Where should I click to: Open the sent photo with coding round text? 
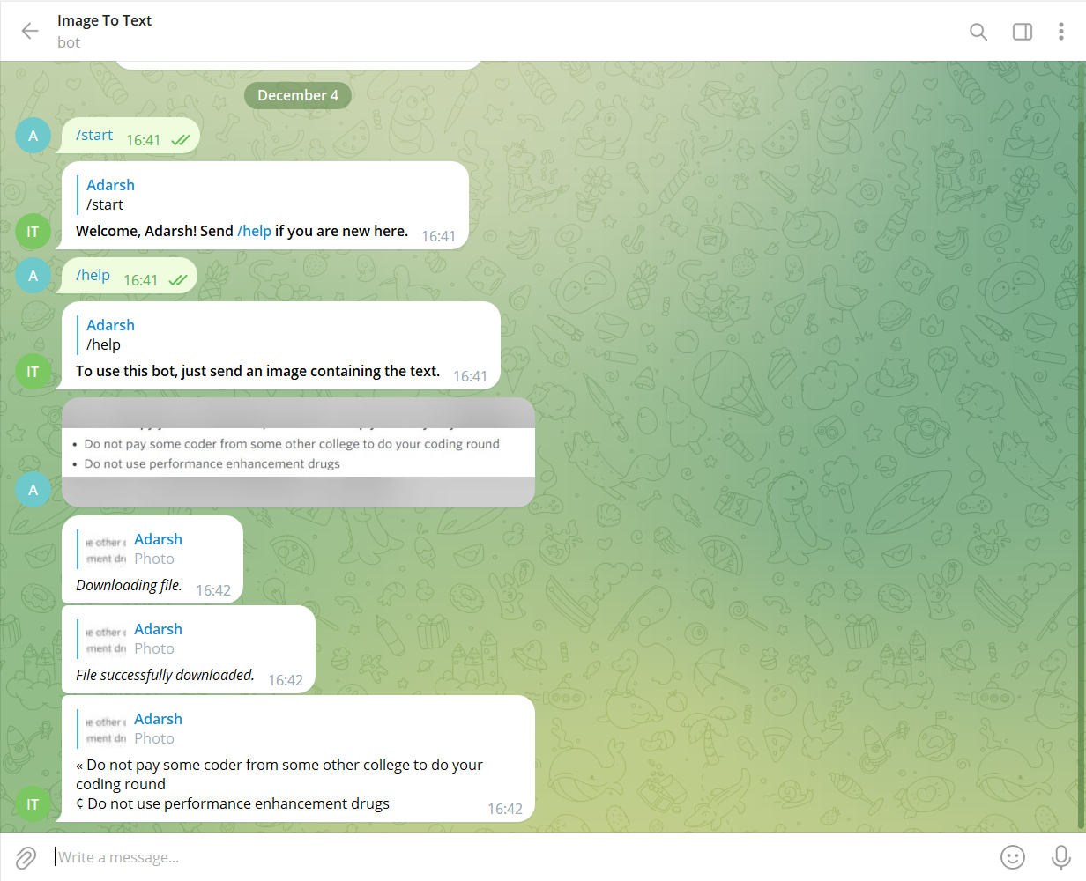[298, 453]
